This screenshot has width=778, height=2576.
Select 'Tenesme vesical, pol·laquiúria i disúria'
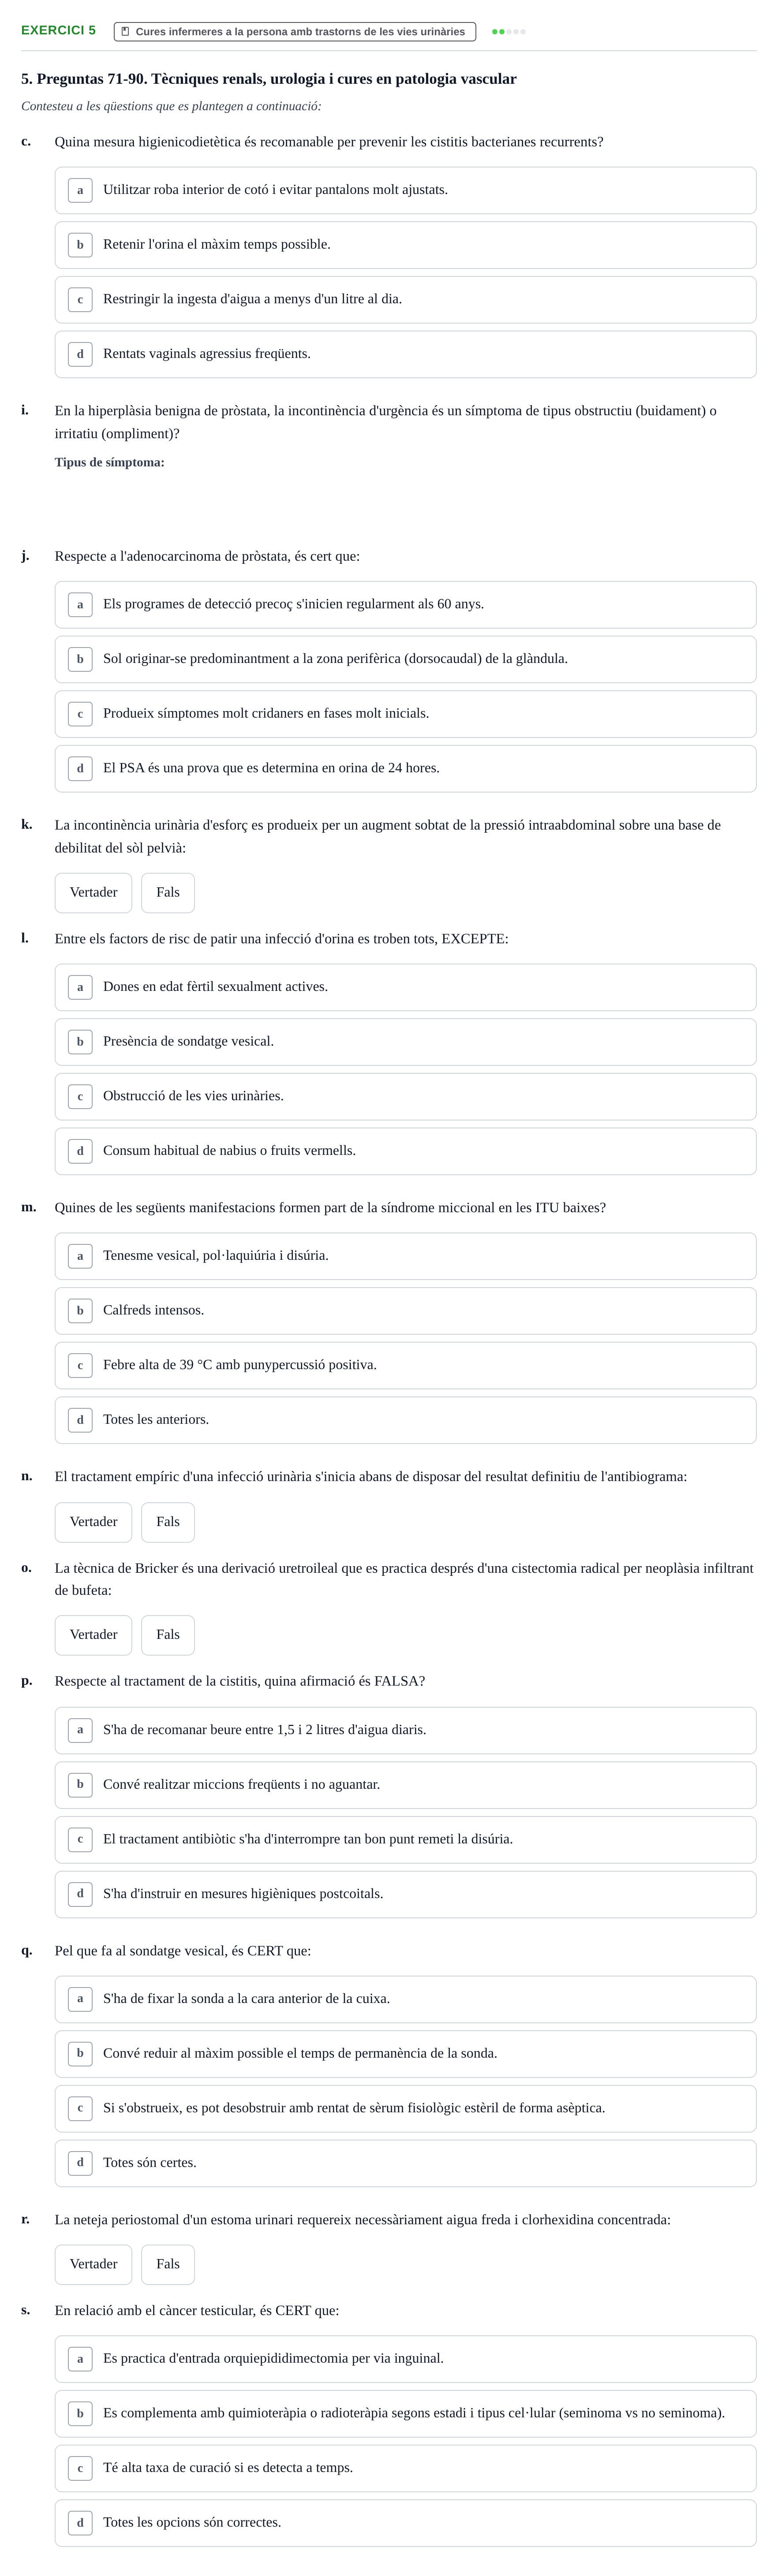tap(405, 1256)
